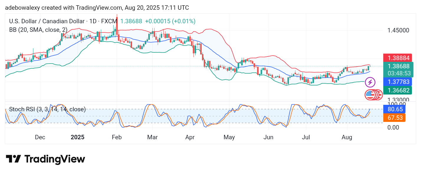Click the +0.00015 (+0.01%) price change text
This screenshot has height=174, width=421.
[x=170, y=21]
